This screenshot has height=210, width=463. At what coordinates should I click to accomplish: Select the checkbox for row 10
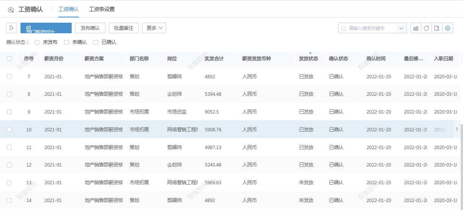coord(9,129)
